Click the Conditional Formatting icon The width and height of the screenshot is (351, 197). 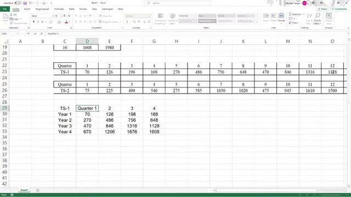click(160, 16)
